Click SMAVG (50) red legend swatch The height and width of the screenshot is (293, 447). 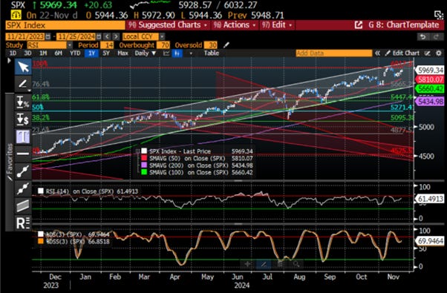click(x=144, y=158)
